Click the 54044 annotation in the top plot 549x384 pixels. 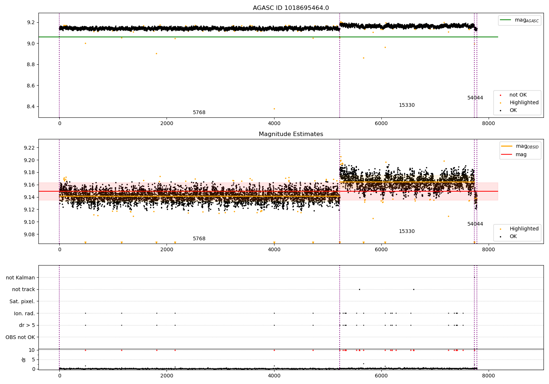pos(475,98)
